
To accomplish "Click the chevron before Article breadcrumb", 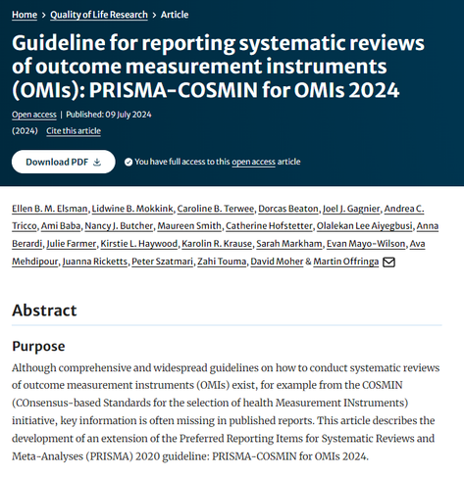I will [154, 15].
